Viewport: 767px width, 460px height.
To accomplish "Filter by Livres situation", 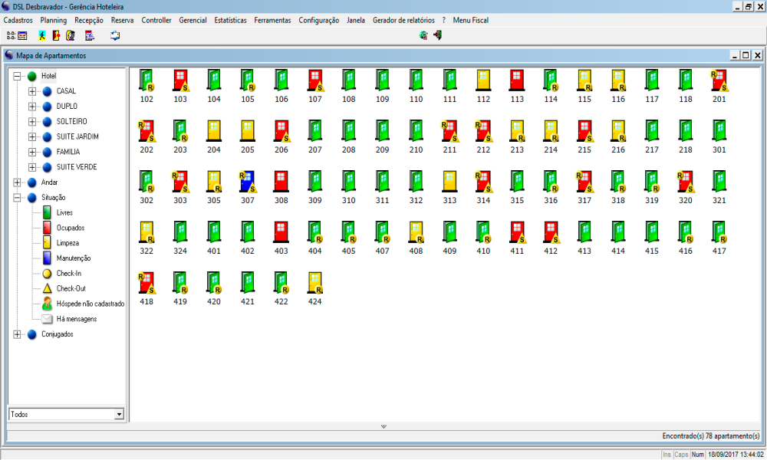I will click(64, 212).
